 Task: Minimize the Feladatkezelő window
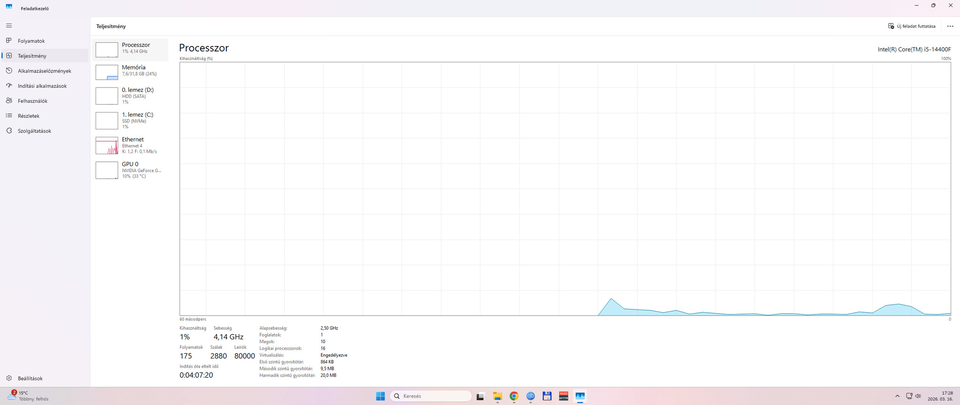tap(916, 6)
